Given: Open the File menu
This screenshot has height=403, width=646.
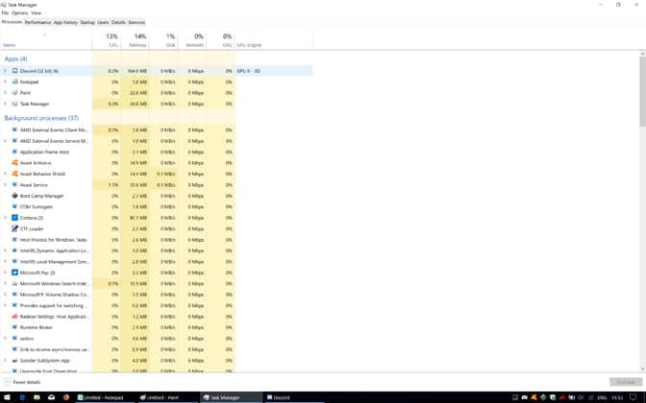Looking at the screenshot, I should point(5,13).
